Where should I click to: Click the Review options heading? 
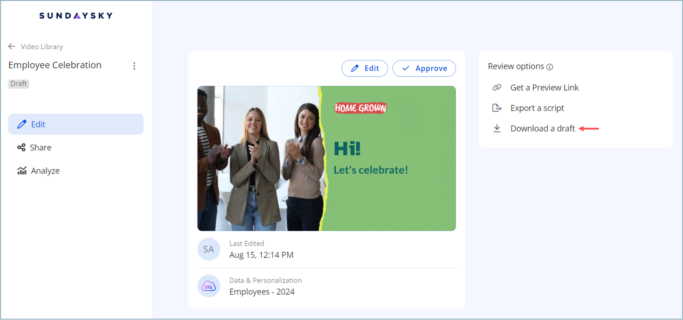coord(516,66)
